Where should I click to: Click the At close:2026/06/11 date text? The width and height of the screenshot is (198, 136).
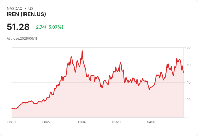coord(22,39)
